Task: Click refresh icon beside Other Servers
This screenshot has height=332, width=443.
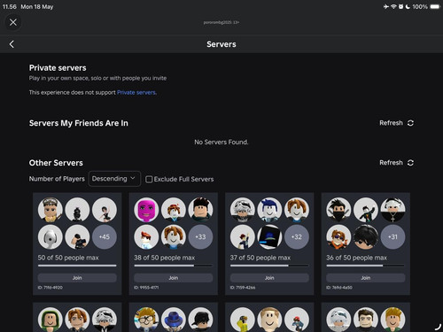Action: pyautogui.click(x=410, y=163)
